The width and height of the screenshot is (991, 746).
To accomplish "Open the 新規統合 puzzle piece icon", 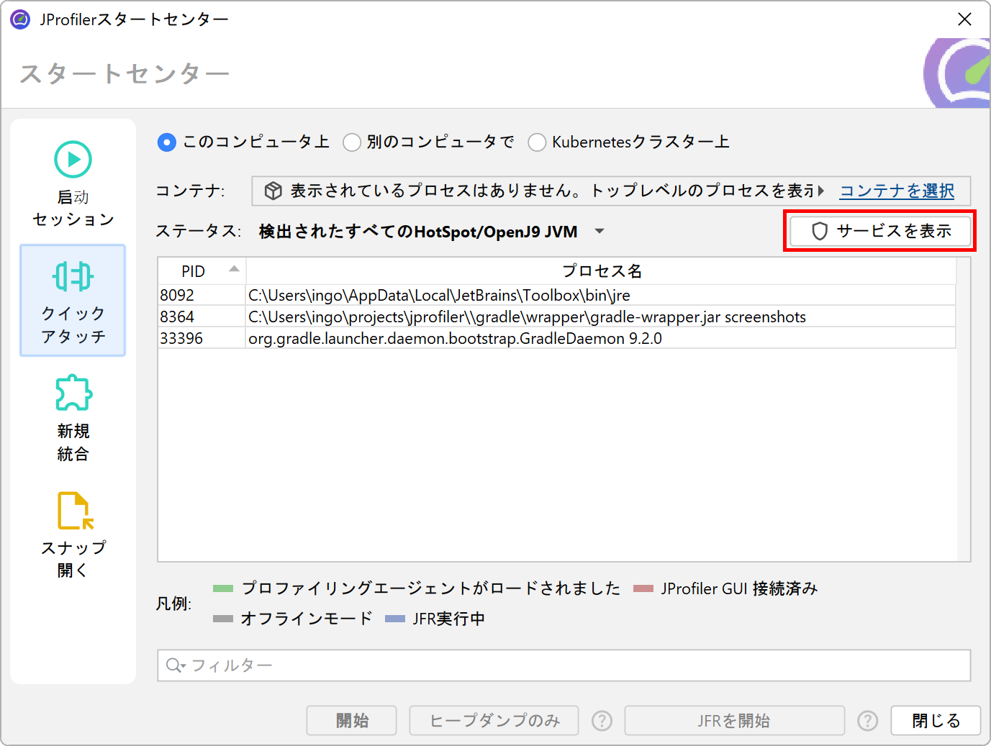I will 73,393.
